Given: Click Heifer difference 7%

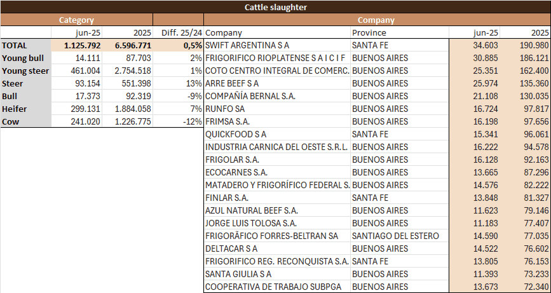Looking at the screenshot, I should (178, 109).
